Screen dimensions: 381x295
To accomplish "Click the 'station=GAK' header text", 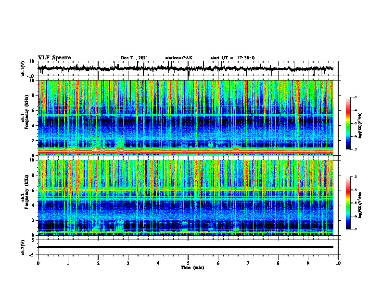I will [x=179, y=58].
